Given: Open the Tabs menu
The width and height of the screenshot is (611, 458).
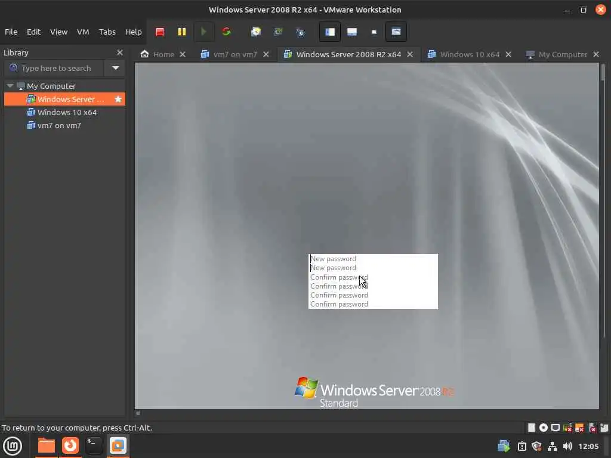Looking at the screenshot, I should click(107, 32).
